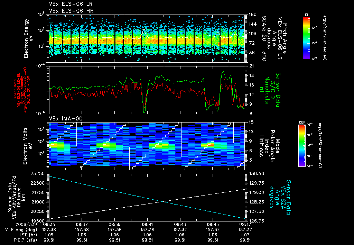Click the 21000 altitude axis tick
Viewport: 354px width, 245px height.
click(x=37, y=202)
